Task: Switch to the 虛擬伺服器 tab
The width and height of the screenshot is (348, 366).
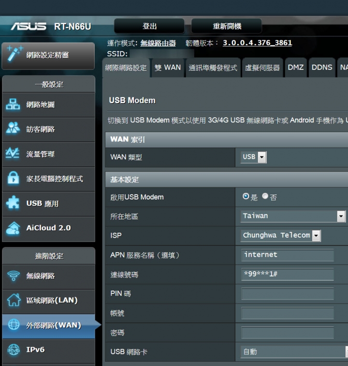Action: (x=262, y=68)
